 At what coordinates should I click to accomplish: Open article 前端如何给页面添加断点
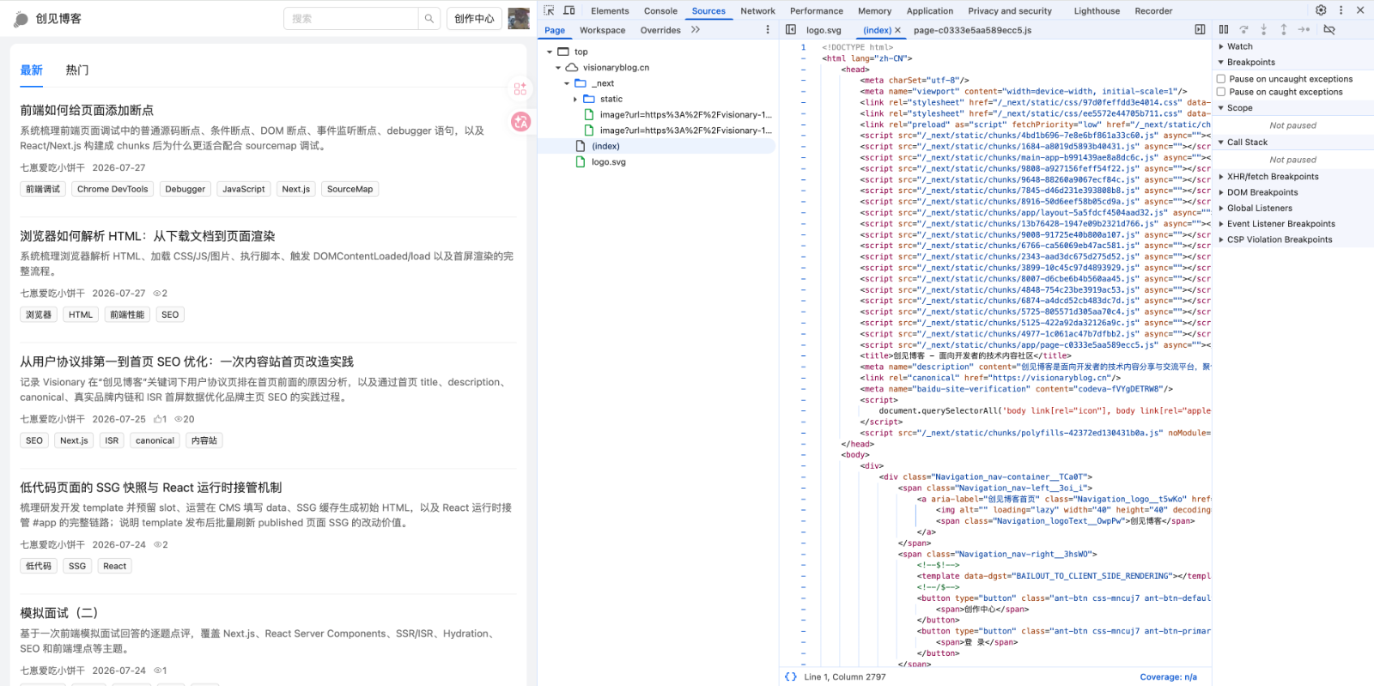pos(87,110)
